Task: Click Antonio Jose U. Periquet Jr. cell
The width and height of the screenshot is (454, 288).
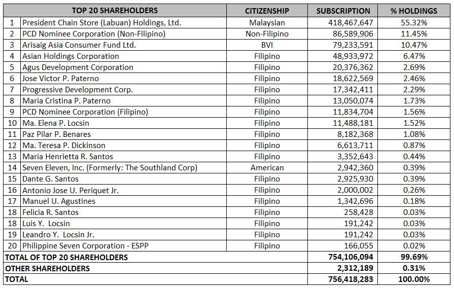Action: click(124, 190)
